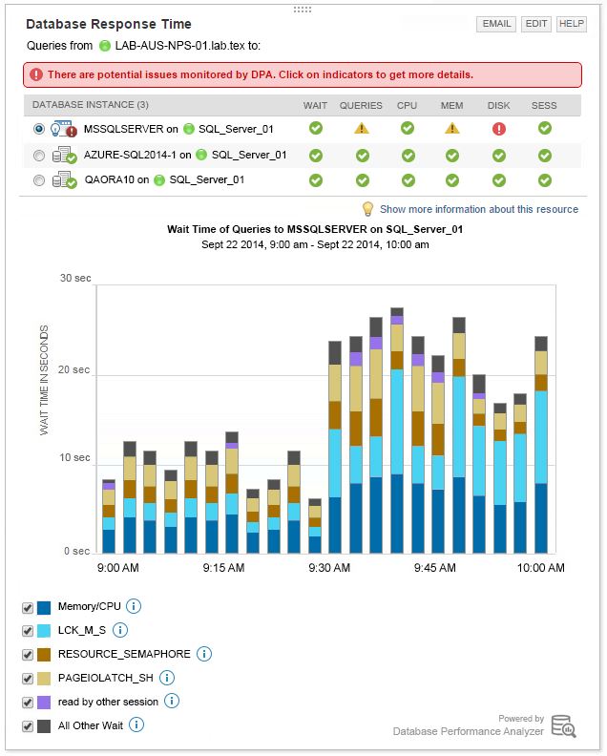
Task: Click SQL_Server_01 link in MSSQLSERVER row
Action: (236, 129)
